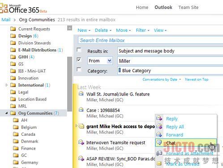
Task: Switch to the Outlook tab
Action: (163, 7)
